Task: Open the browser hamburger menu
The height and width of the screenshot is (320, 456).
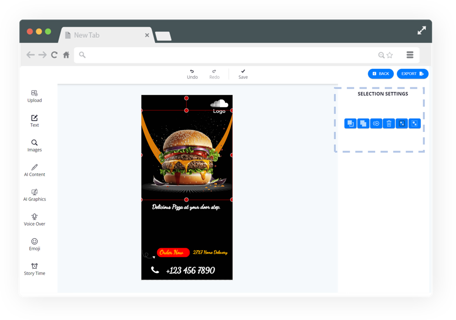Action: click(x=410, y=55)
